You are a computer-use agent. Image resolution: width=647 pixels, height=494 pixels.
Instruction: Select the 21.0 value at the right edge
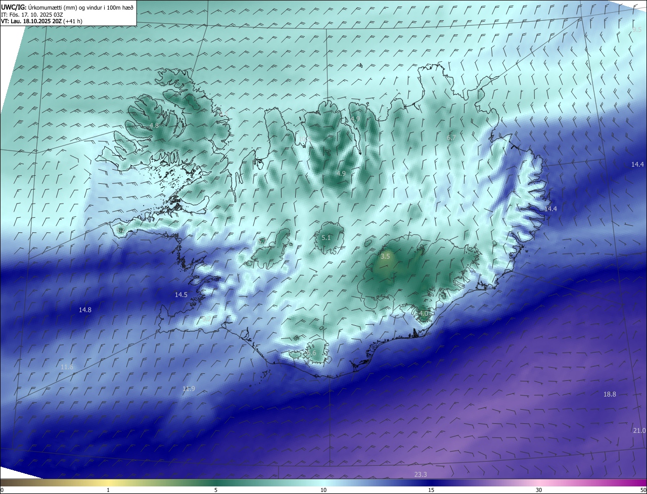(639, 430)
